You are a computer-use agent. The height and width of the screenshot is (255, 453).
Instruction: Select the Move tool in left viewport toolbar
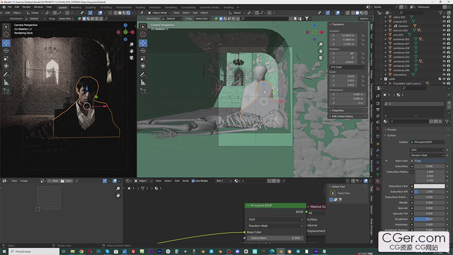coord(6,43)
